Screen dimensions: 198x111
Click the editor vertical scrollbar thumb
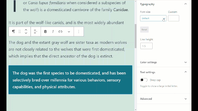(136, 36)
